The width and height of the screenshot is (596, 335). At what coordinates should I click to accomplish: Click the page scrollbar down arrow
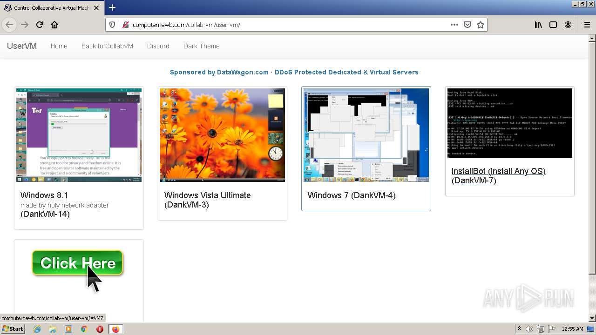(592, 318)
